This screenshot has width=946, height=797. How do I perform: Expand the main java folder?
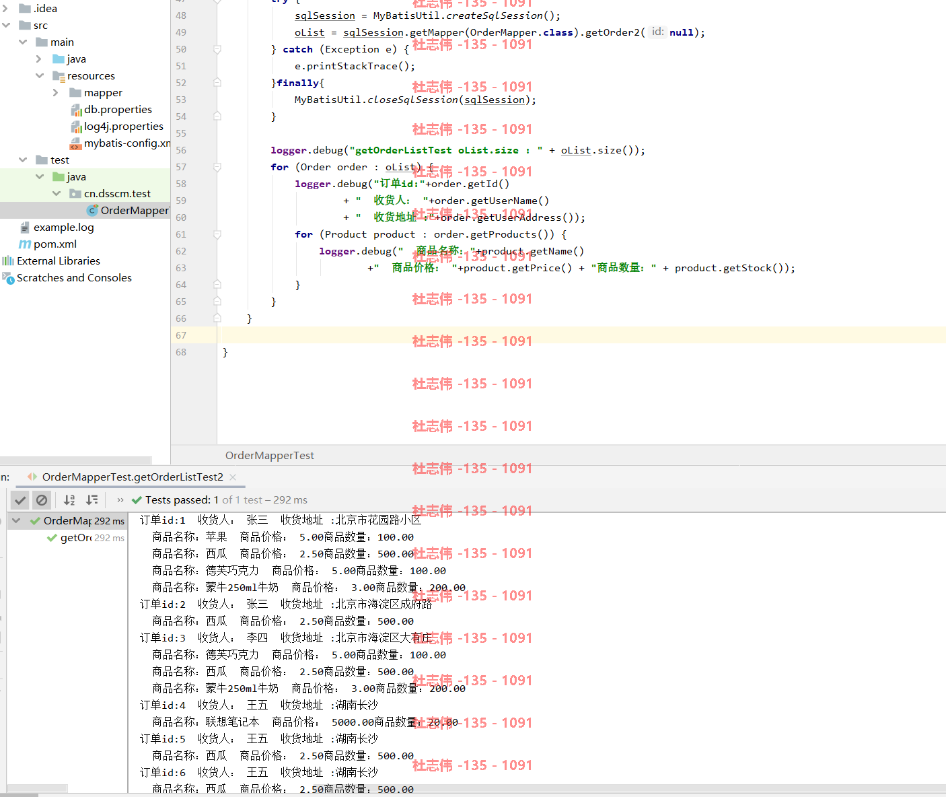pos(40,59)
